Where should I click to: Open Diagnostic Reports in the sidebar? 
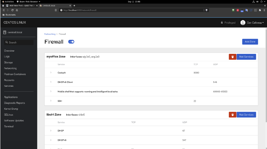(x=15, y=103)
